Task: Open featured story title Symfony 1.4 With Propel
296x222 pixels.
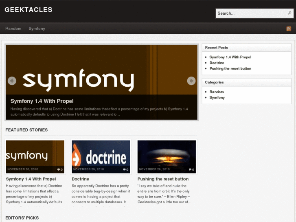Action: click(x=31, y=179)
